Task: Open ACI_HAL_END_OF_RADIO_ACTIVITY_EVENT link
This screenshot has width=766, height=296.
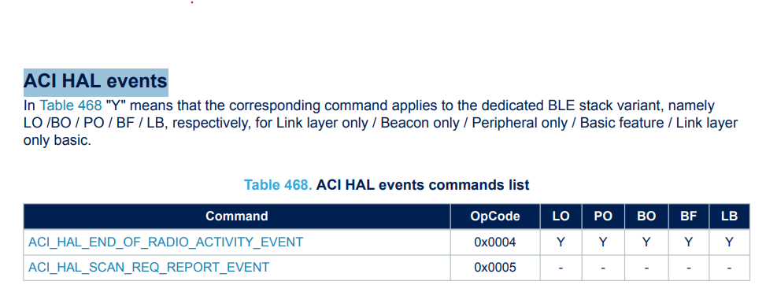Action: pyautogui.click(x=165, y=242)
